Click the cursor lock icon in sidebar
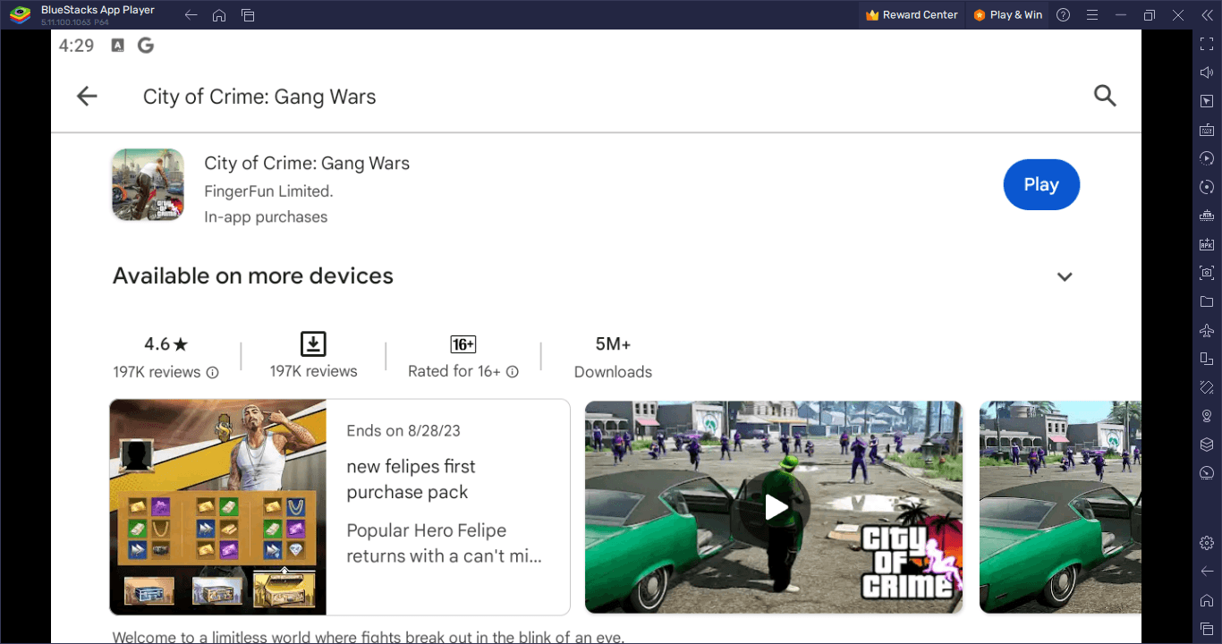The height and width of the screenshot is (644, 1222). click(x=1207, y=101)
